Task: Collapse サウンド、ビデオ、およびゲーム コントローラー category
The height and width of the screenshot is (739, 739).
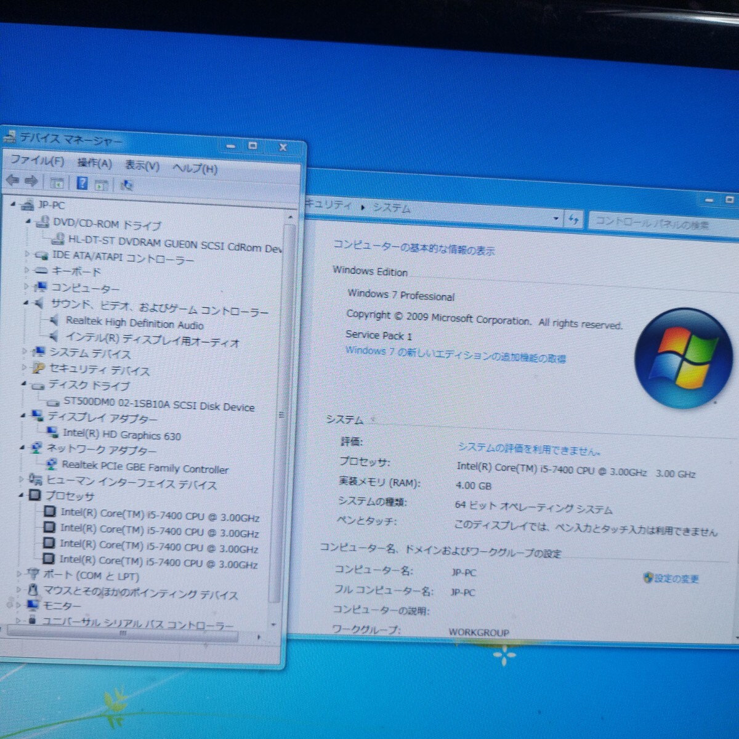Action: [x=26, y=302]
